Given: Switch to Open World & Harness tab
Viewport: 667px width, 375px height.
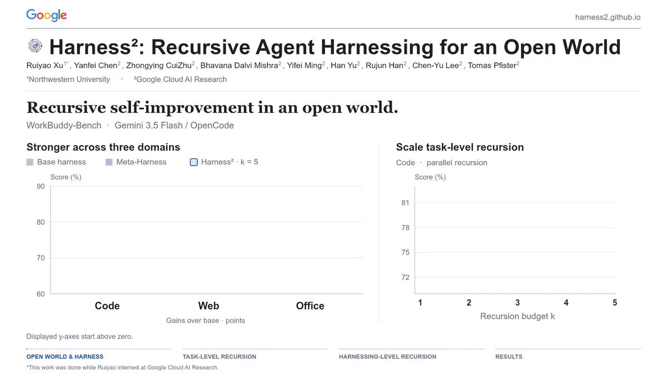Looking at the screenshot, I should point(65,357).
